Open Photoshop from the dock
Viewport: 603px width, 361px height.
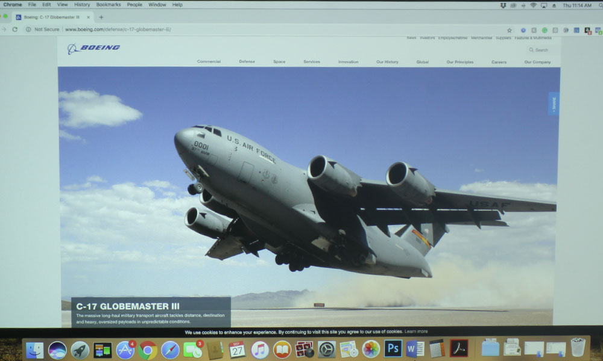pyautogui.click(x=393, y=349)
